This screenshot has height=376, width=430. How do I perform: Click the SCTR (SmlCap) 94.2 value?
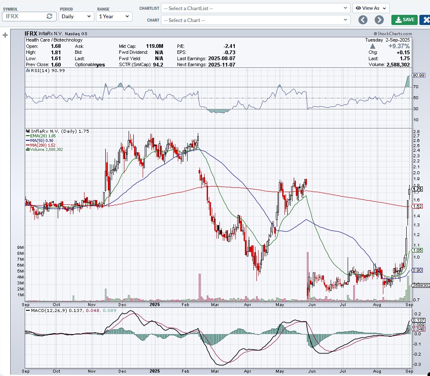[158, 65]
